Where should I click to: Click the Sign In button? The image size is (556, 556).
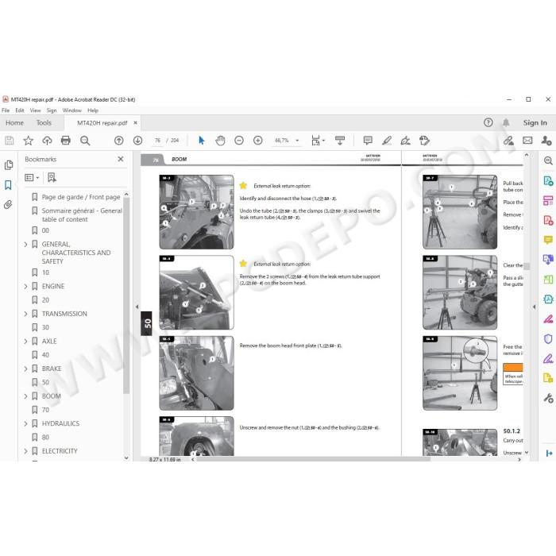coord(535,122)
